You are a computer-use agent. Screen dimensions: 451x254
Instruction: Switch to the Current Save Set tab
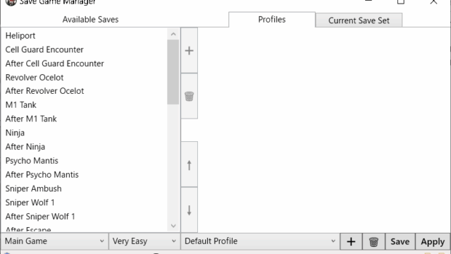359,20
